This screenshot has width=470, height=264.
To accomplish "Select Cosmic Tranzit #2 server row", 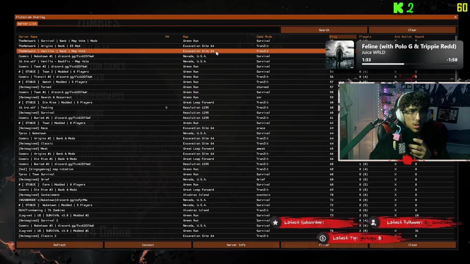I will (x=235, y=77).
